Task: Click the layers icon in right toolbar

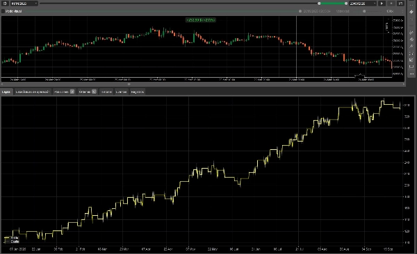Action: click(x=411, y=40)
